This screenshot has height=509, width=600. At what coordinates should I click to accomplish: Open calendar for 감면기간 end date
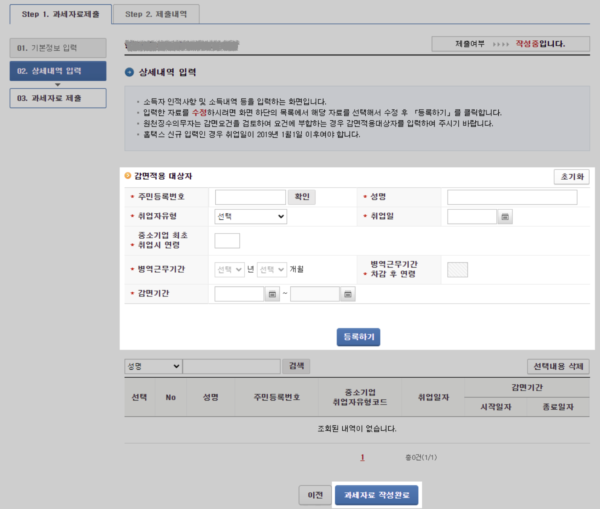[x=347, y=294]
